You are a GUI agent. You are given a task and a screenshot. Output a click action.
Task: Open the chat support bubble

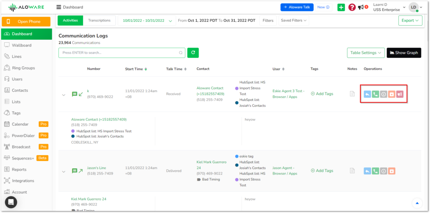tap(11, 202)
